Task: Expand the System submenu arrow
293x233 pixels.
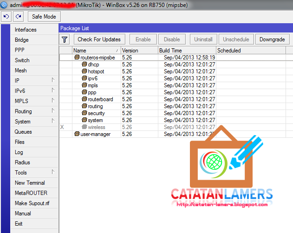Action: [x=53, y=121]
